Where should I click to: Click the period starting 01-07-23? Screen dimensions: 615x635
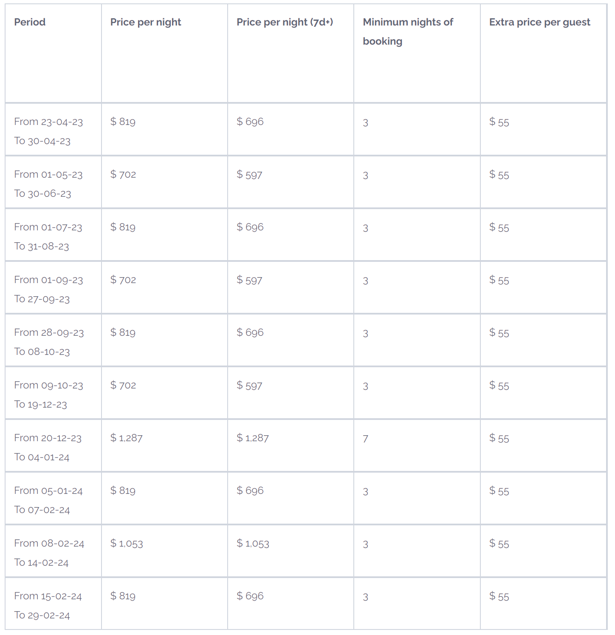point(48,237)
